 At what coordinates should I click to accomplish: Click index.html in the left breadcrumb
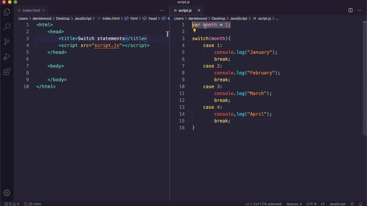point(111,18)
